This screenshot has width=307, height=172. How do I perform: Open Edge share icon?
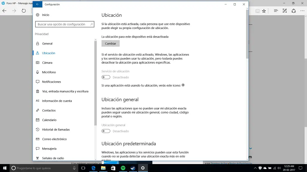click(294, 11)
